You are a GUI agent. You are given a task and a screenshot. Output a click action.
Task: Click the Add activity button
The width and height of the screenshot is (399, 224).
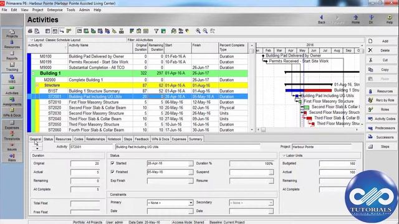pyautogui.click(x=382, y=41)
